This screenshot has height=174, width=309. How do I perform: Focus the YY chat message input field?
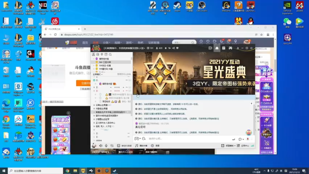click(x=189, y=139)
